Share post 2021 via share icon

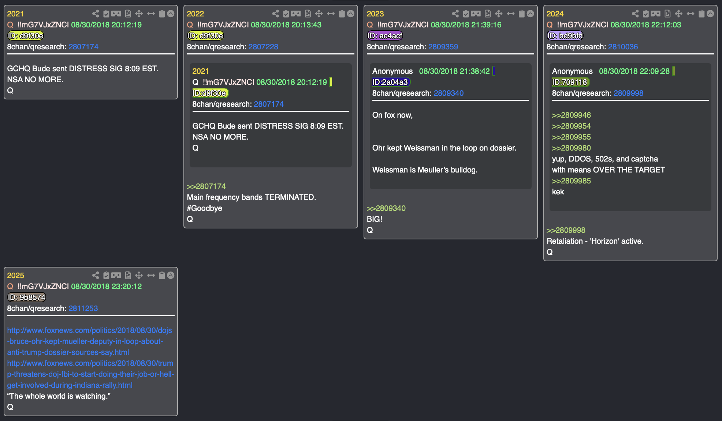tap(96, 14)
